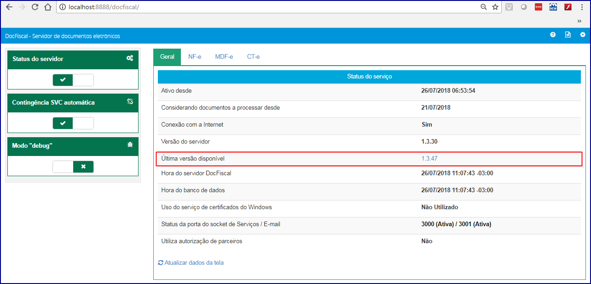
Task: Open DocFiscal settings gear icon
Action: tap(583, 35)
